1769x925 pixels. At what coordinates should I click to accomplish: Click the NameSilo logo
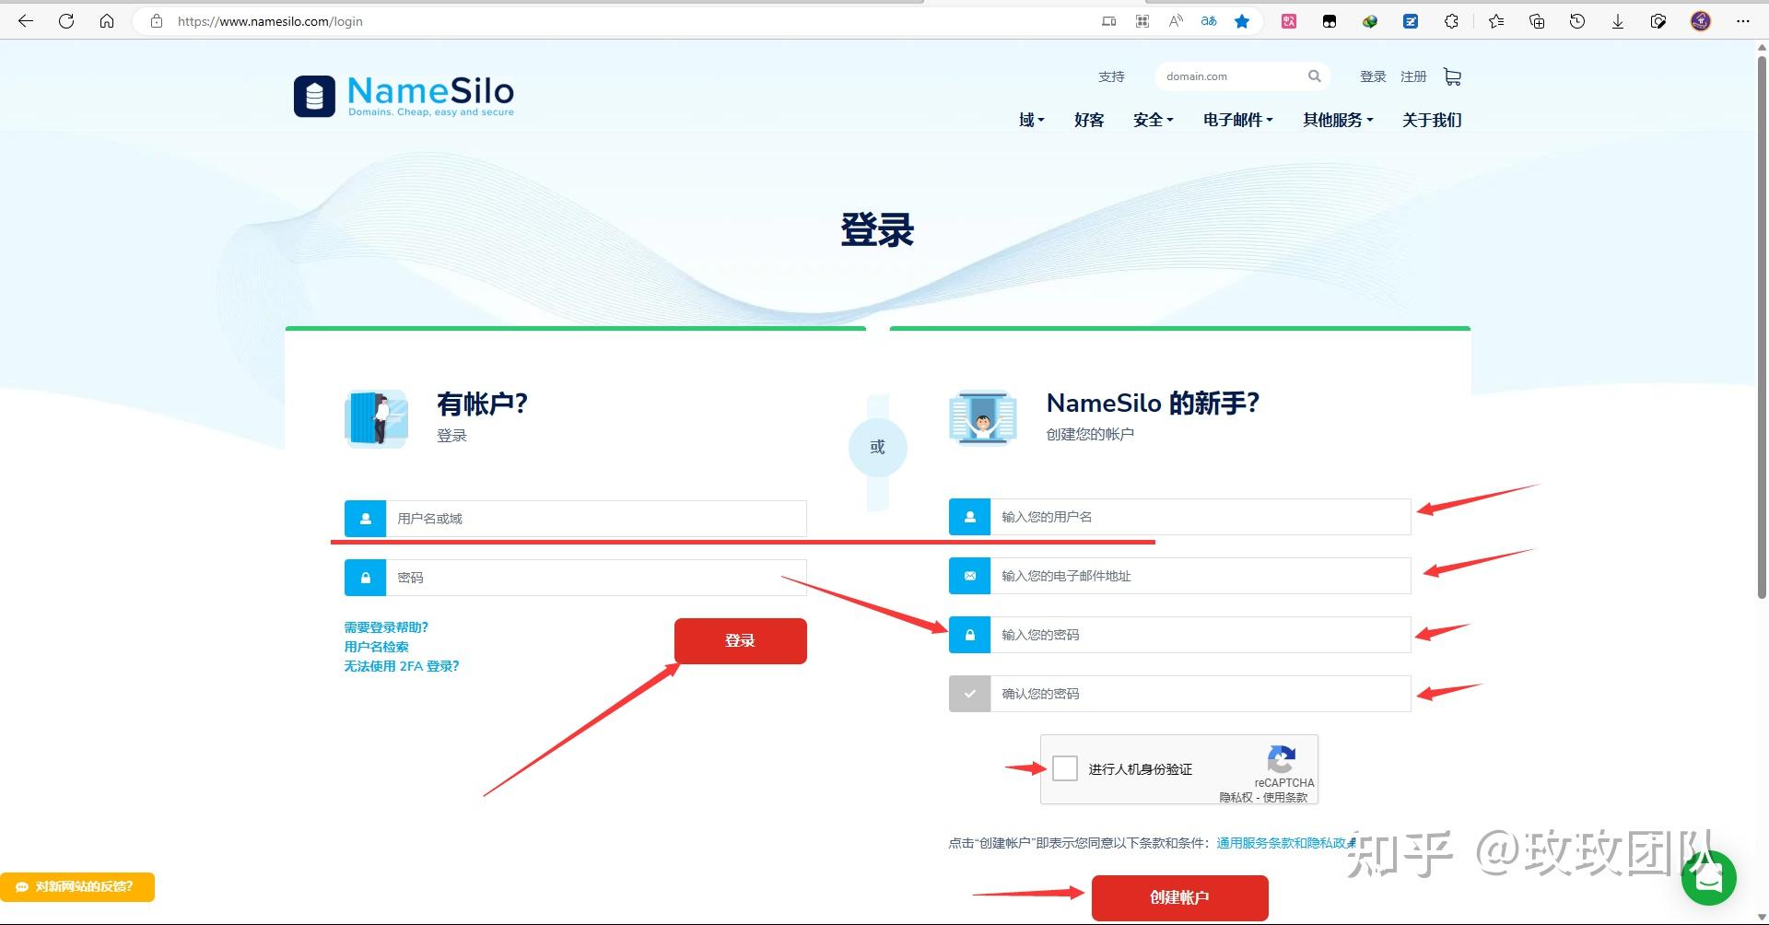403,94
